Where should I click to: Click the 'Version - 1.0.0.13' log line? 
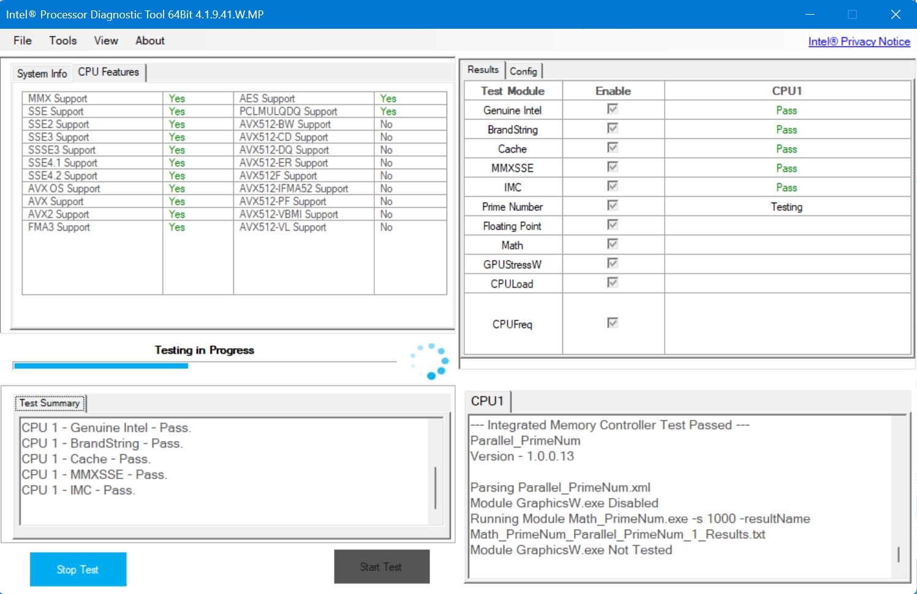pos(523,456)
